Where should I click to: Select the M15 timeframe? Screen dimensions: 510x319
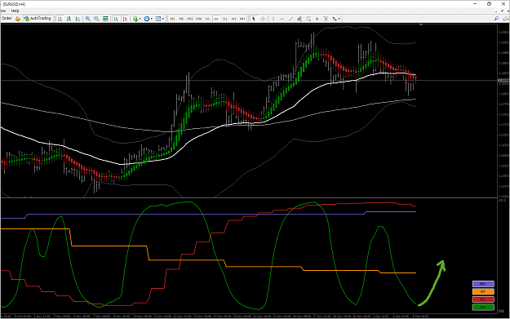[x=189, y=19]
